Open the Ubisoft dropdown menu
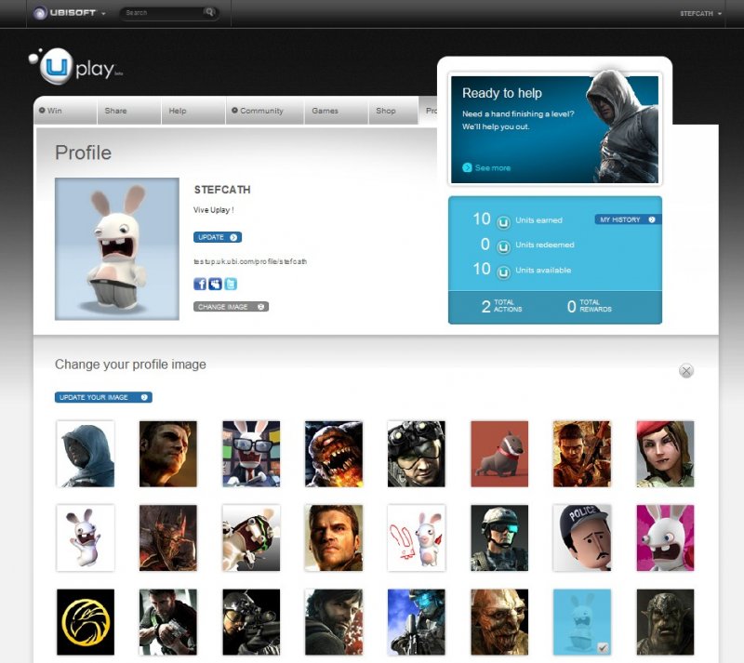Viewport: 744px width, 663px height. pos(70,13)
